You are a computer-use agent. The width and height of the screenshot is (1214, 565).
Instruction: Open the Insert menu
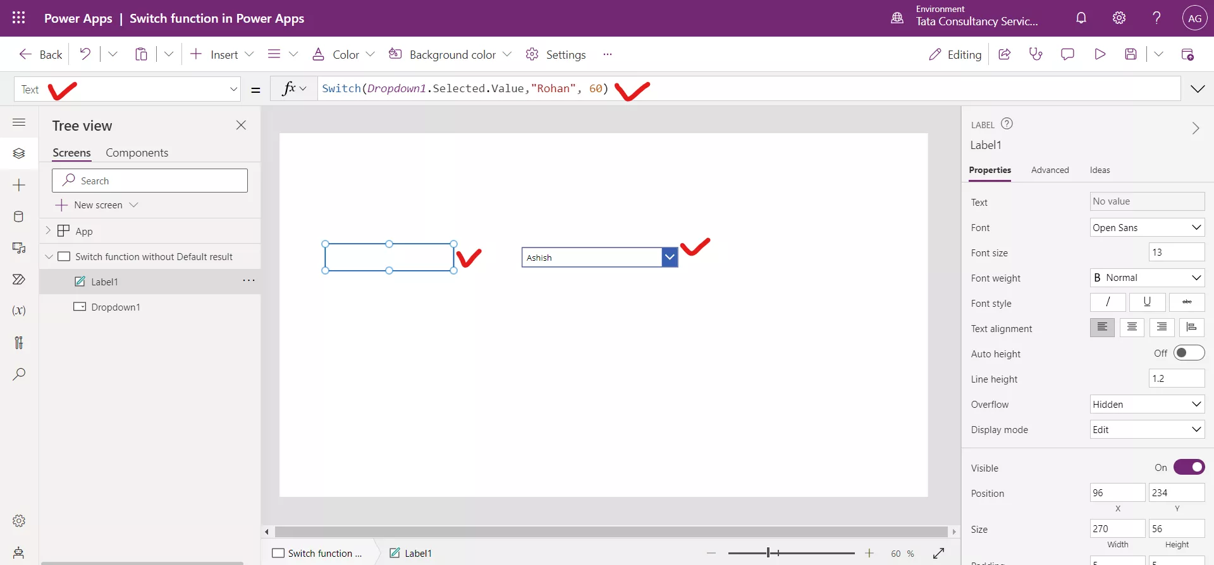(221, 54)
